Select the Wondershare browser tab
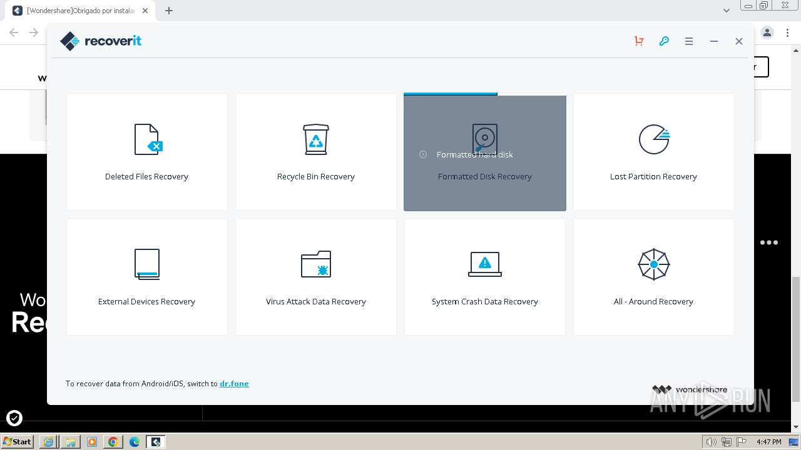Image resolution: width=801 pixels, height=450 pixels. coord(81,11)
